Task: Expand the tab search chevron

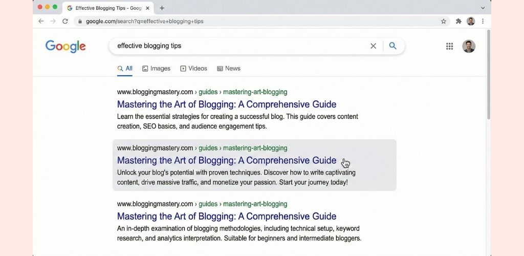Action: (x=483, y=8)
